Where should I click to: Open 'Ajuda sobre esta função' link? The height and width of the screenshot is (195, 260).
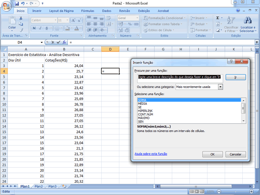(151, 154)
